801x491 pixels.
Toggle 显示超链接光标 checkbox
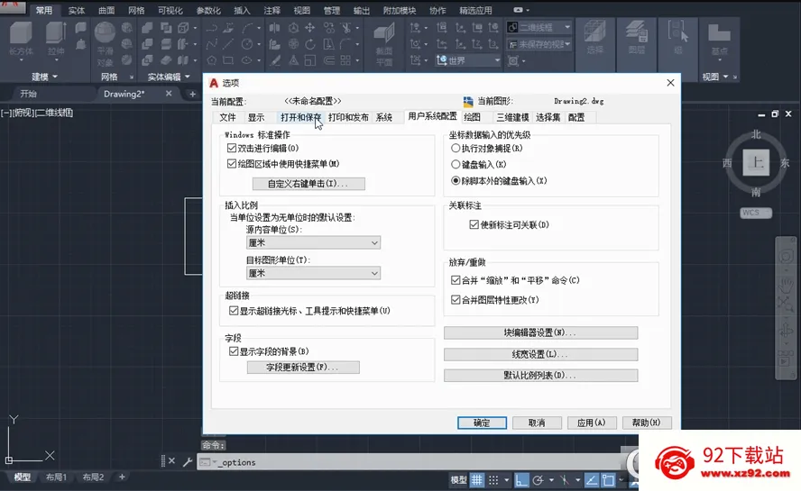coord(234,310)
